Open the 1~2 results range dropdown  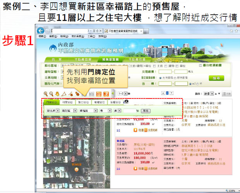pos(123,93)
